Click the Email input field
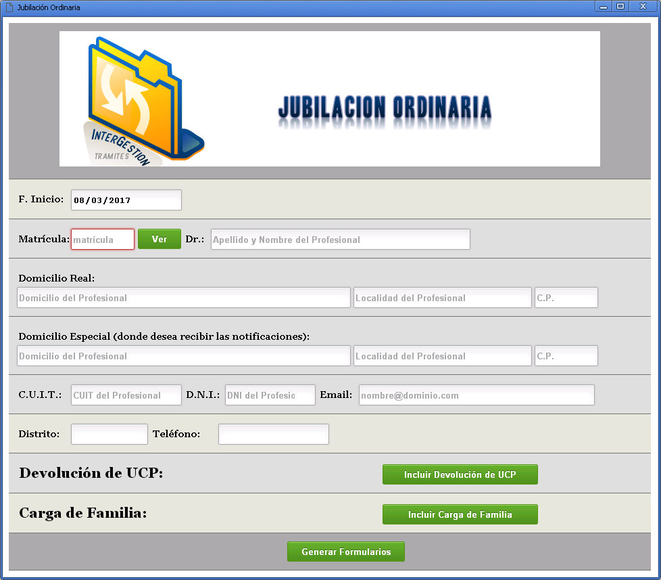 [x=476, y=395]
